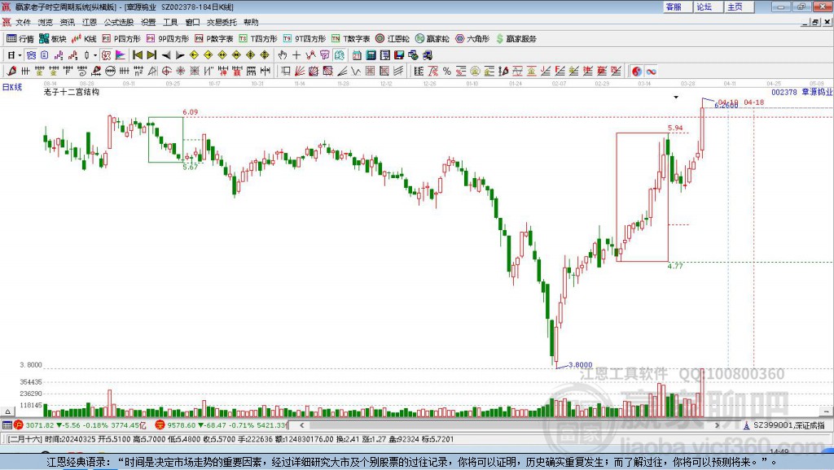Open the 9P四方形 tool
This screenshot has height=470, width=834.
click(168, 39)
